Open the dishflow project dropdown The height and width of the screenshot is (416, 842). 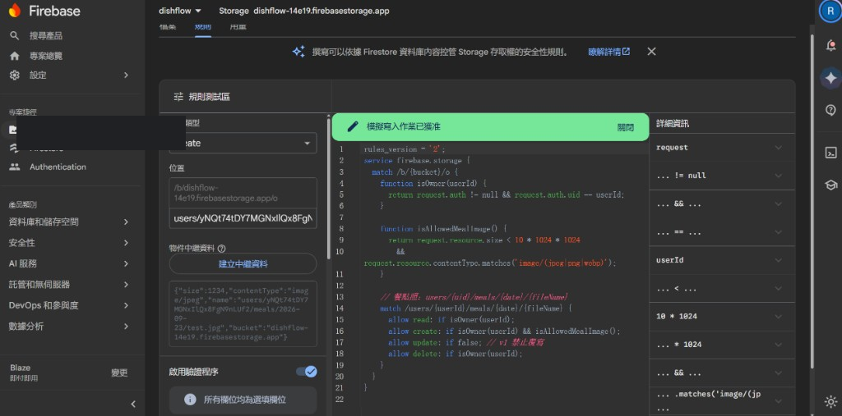click(x=180, y=11)
